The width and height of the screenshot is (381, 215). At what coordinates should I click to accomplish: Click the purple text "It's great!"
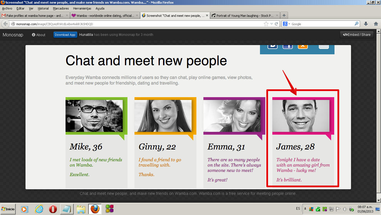coord(217,180)
